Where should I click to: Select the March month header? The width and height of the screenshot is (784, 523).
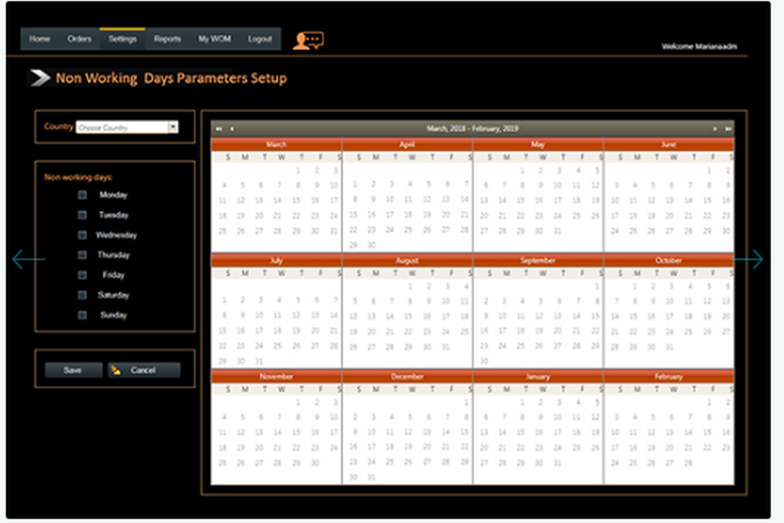(276, 144)
